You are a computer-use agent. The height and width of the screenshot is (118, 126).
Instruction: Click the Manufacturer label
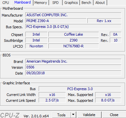coord(12,15)
